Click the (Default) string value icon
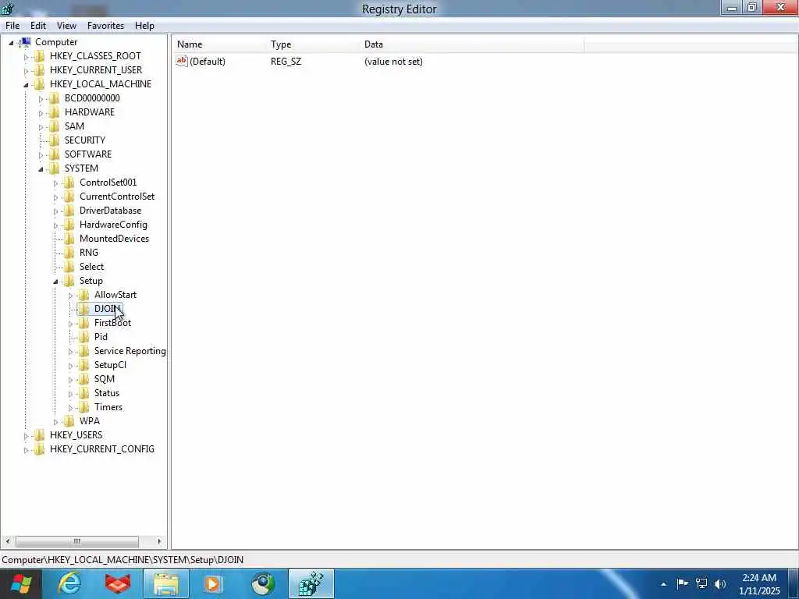The height and width of the screenshot is (599, 799). pyautogui.click(x=181, y=61)
